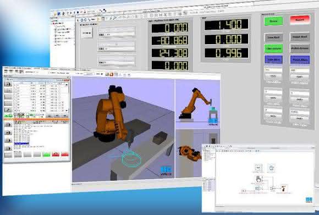Click the waveform signal node in the diagram window
319x215 pixels.
click(271, 168)
